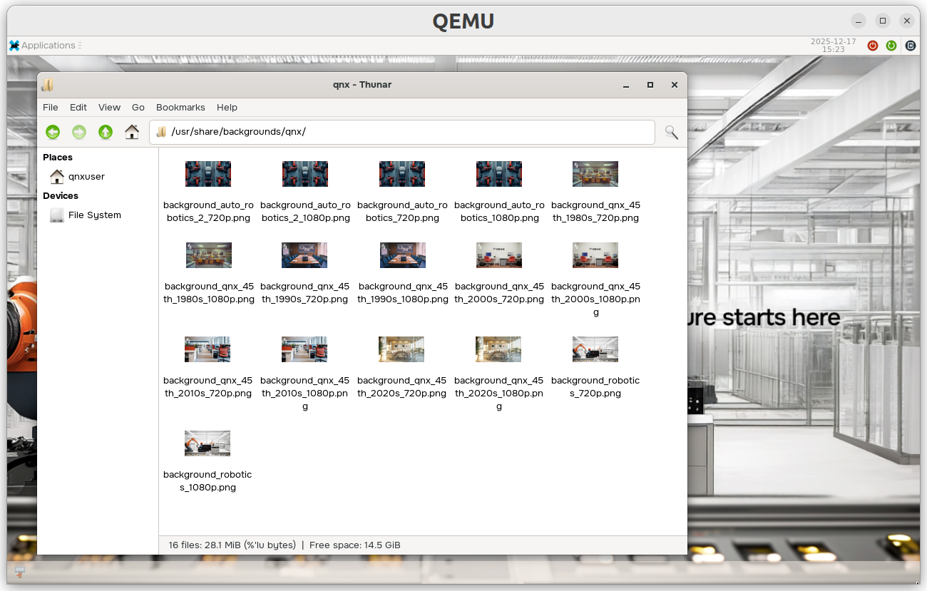Open the Bookmarks menu
Image resolution: width=927 pixels, height=591 pixels.
[180, 108]
